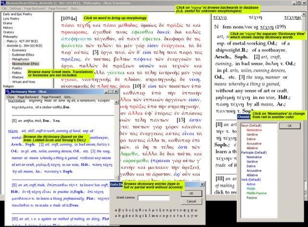
Task: Click the Dictionary View window icon
Action: coord(7,91)
